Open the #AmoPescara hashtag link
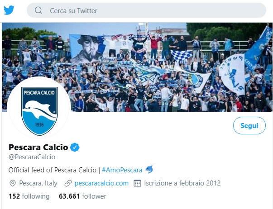This screenshot has height=209, width=273. click(122, 170)
